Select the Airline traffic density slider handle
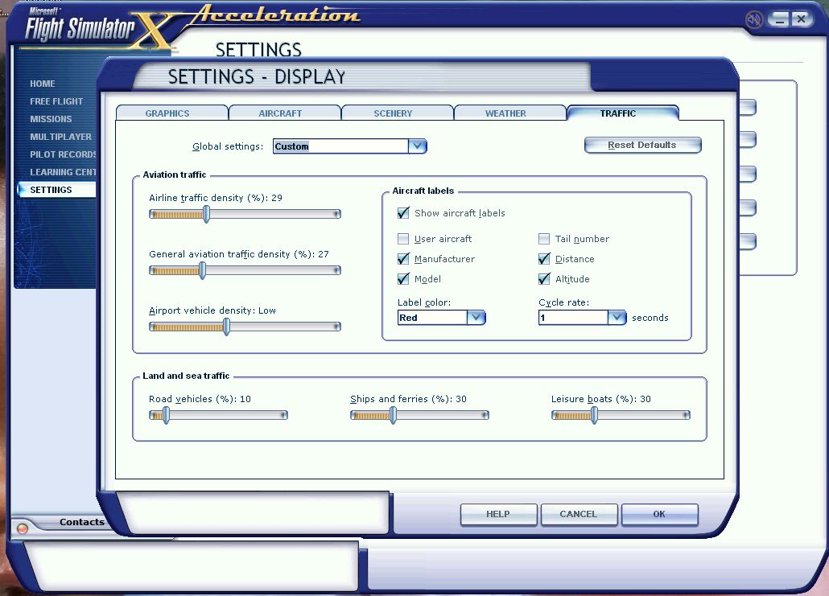Screen dimensions: 829x596 coord(205,214)
